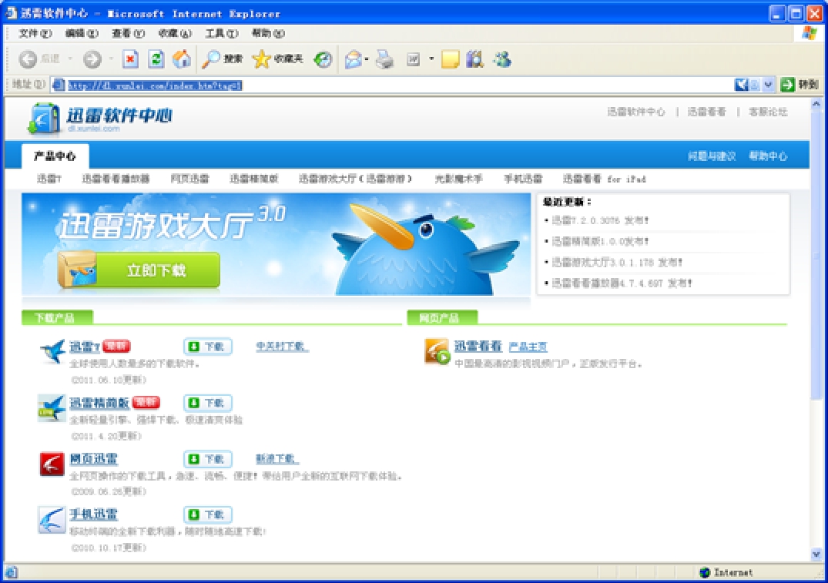Click the 下载 button for 手机迅雷
This screenshot has height=583, width=828.
[207, 514]
